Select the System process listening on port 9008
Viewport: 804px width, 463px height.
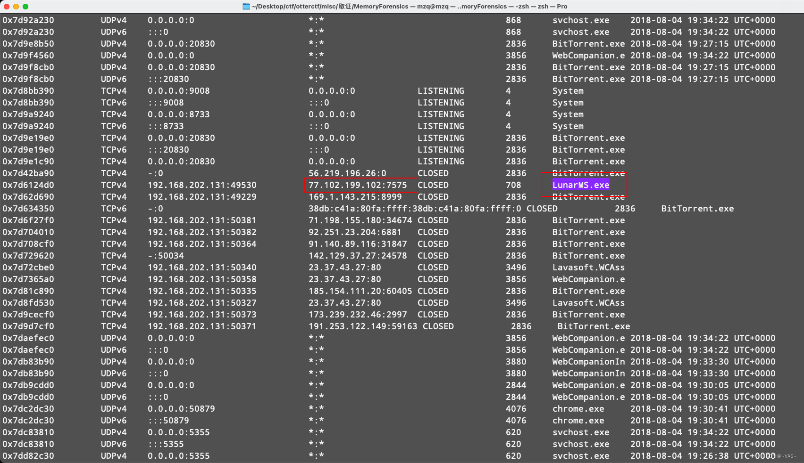pyautogui.click(x=568, y=90)
